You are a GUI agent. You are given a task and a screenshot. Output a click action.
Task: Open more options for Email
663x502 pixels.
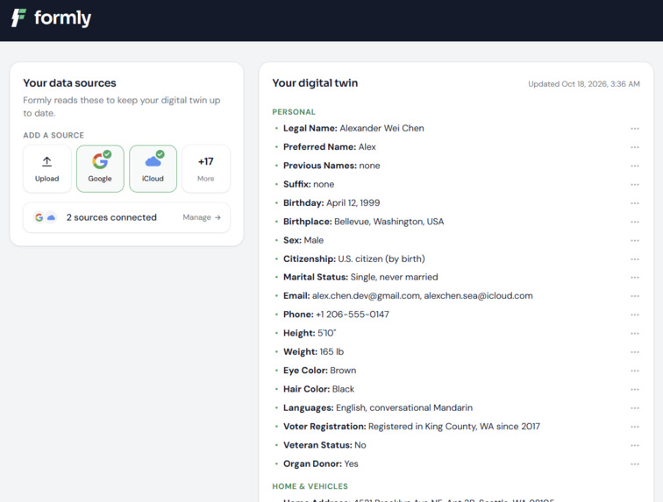click(x=635, y=296)
